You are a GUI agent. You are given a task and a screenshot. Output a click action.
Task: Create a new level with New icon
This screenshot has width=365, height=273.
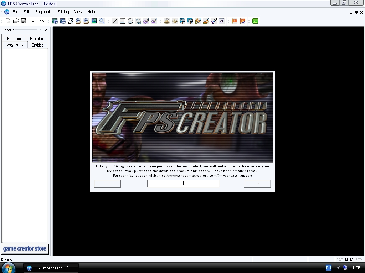click(8, 21)
